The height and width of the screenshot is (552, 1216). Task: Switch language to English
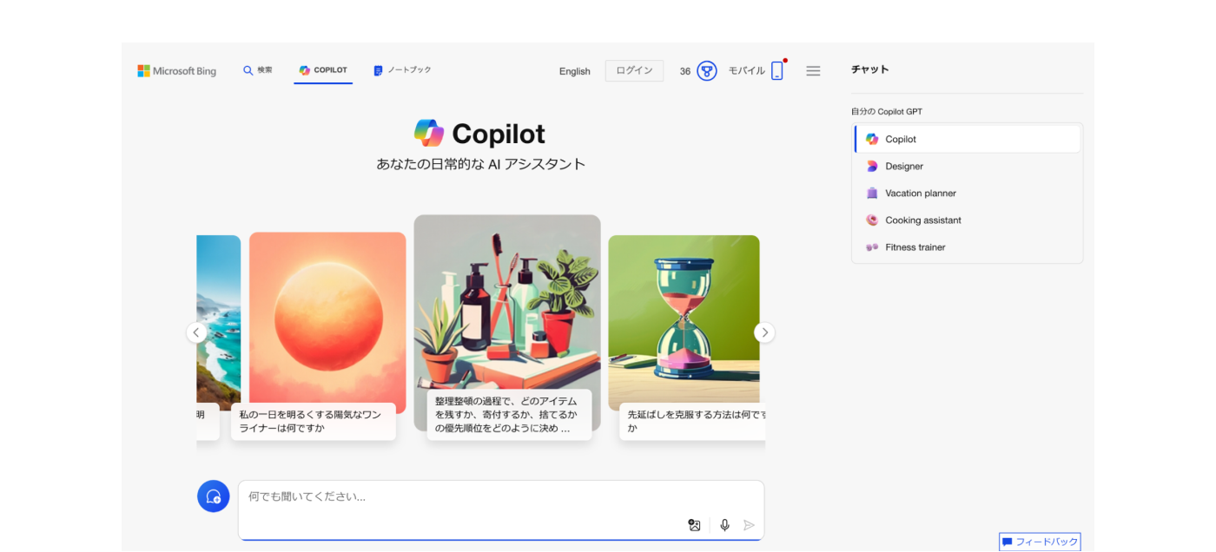coord(575,71)
